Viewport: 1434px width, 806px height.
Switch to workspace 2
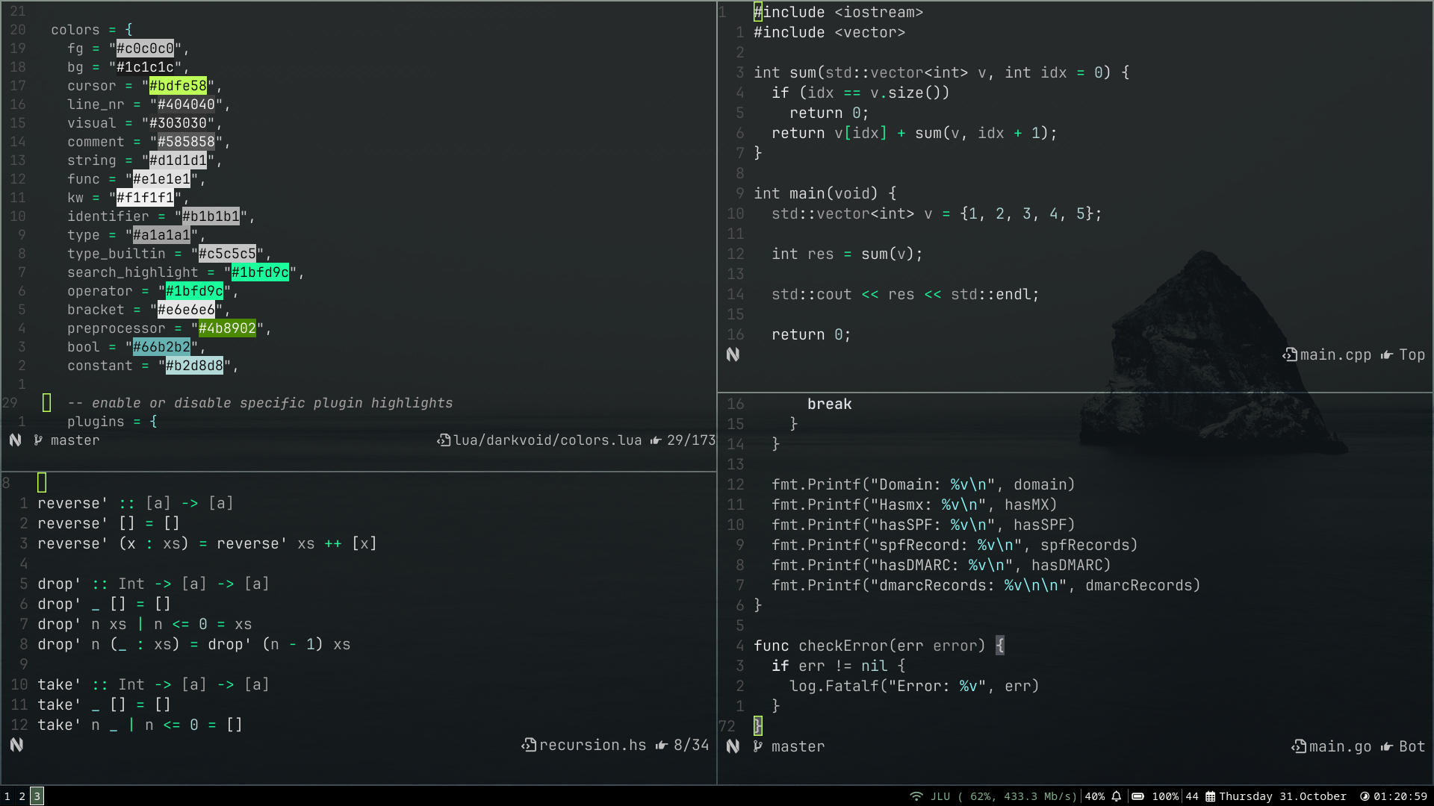click(x=22, y=796)
